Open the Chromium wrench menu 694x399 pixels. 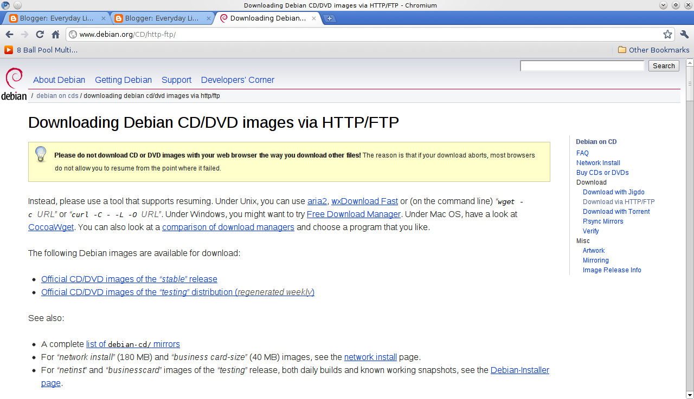pyautogui.click(x=684, y=34)
